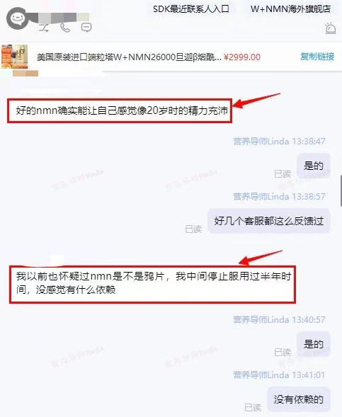Open the W+NMN海外旗舰店 tab
The width and height of the screenshot is (342, 417).
[291, 9]
